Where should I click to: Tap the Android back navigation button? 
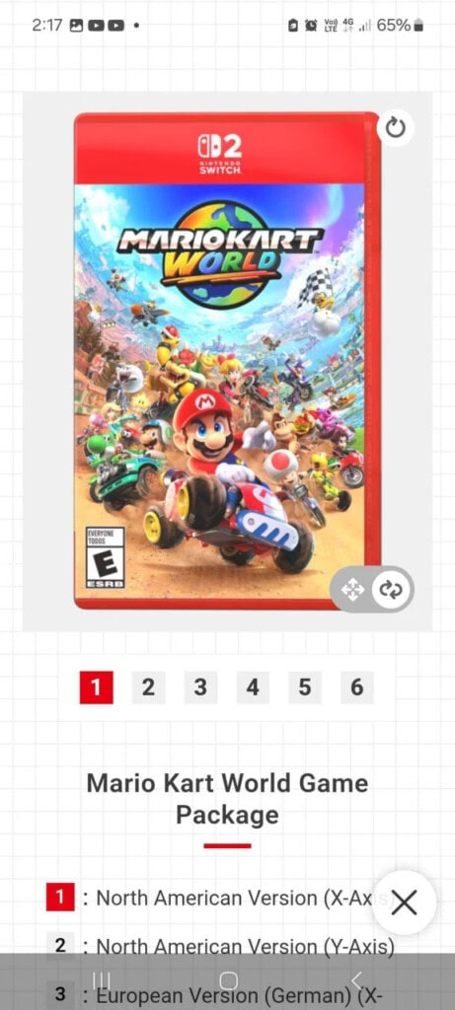[356, 980]
